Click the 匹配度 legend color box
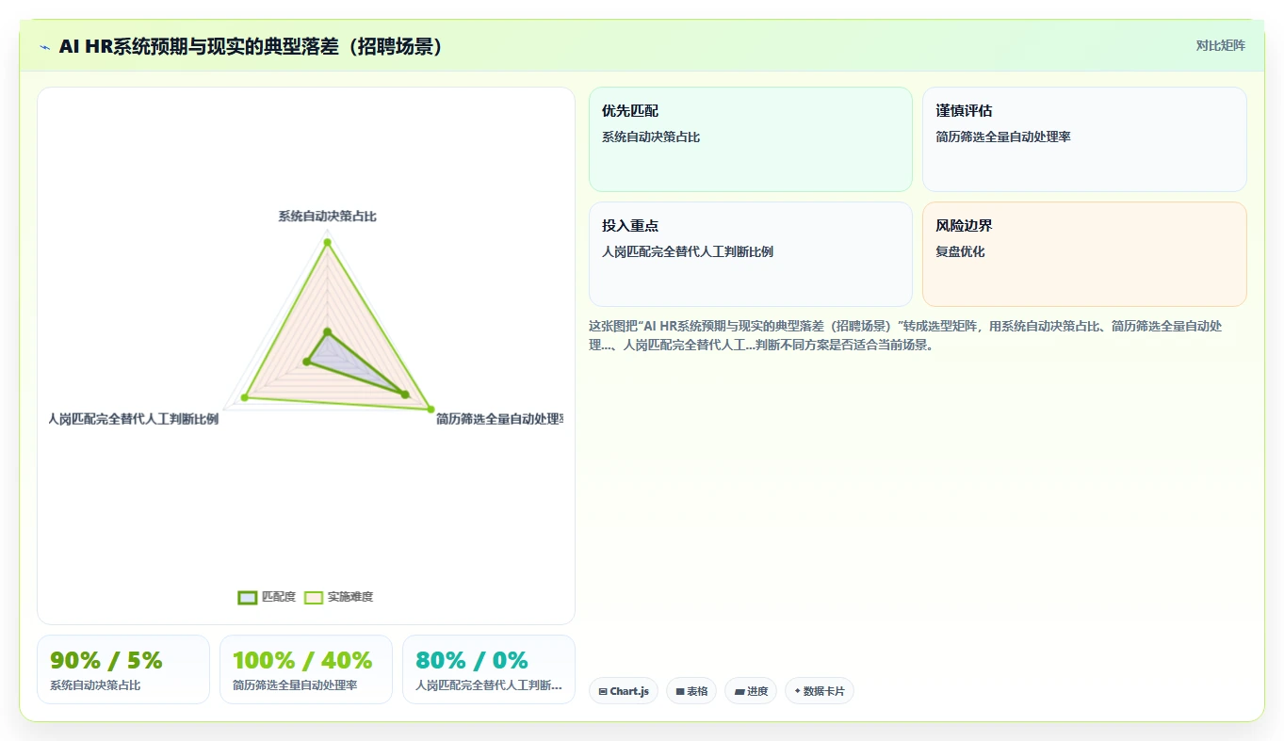This screenshot has width=1284, height=741. tap(248, 597)
